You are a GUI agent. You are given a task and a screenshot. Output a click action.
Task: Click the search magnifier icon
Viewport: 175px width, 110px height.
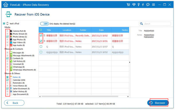[x=141, y=24]
